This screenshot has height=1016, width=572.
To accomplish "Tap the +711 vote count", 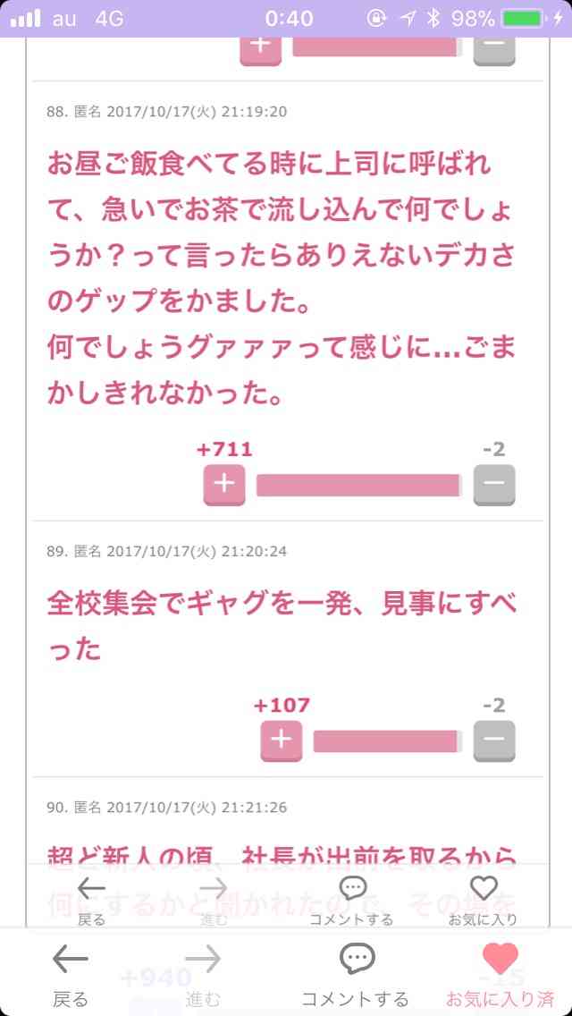I will point(224,449).
